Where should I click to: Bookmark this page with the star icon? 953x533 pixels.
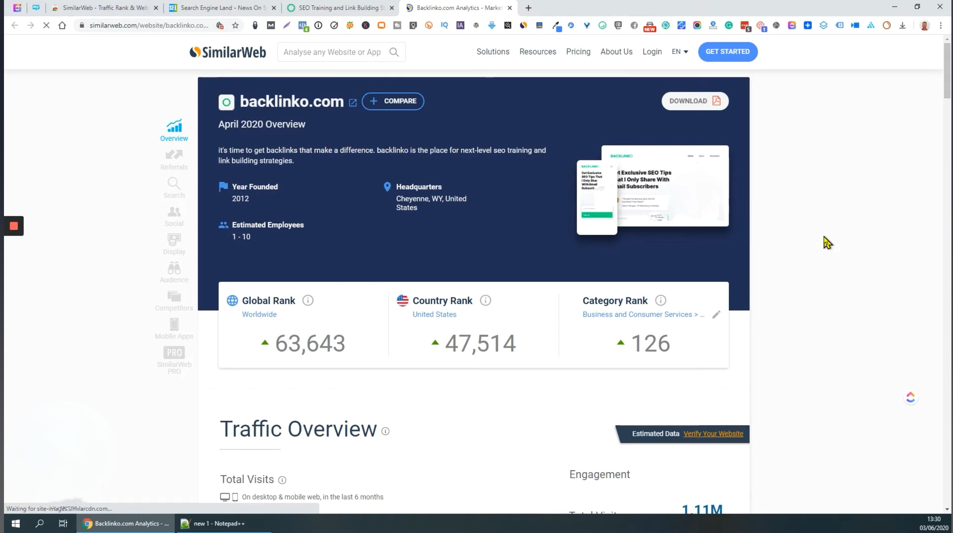pos(236,25)
